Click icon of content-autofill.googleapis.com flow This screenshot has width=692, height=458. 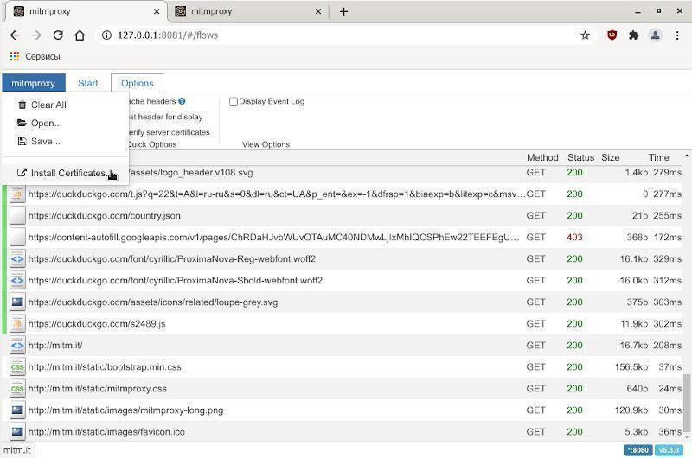[17, 237]
